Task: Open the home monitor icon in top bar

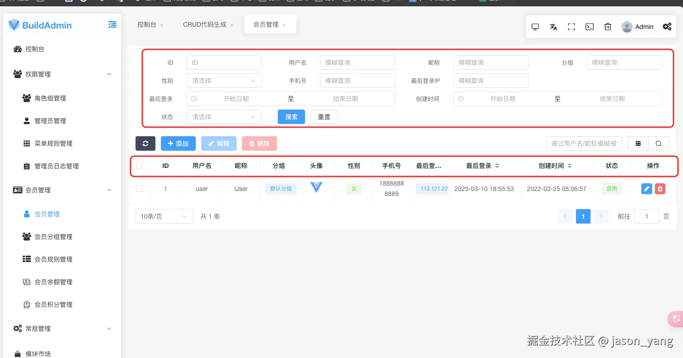Action: coord(535,27)
